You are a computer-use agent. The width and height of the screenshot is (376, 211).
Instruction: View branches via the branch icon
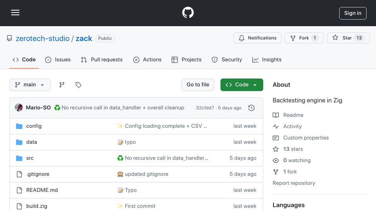tap(61, 85)
